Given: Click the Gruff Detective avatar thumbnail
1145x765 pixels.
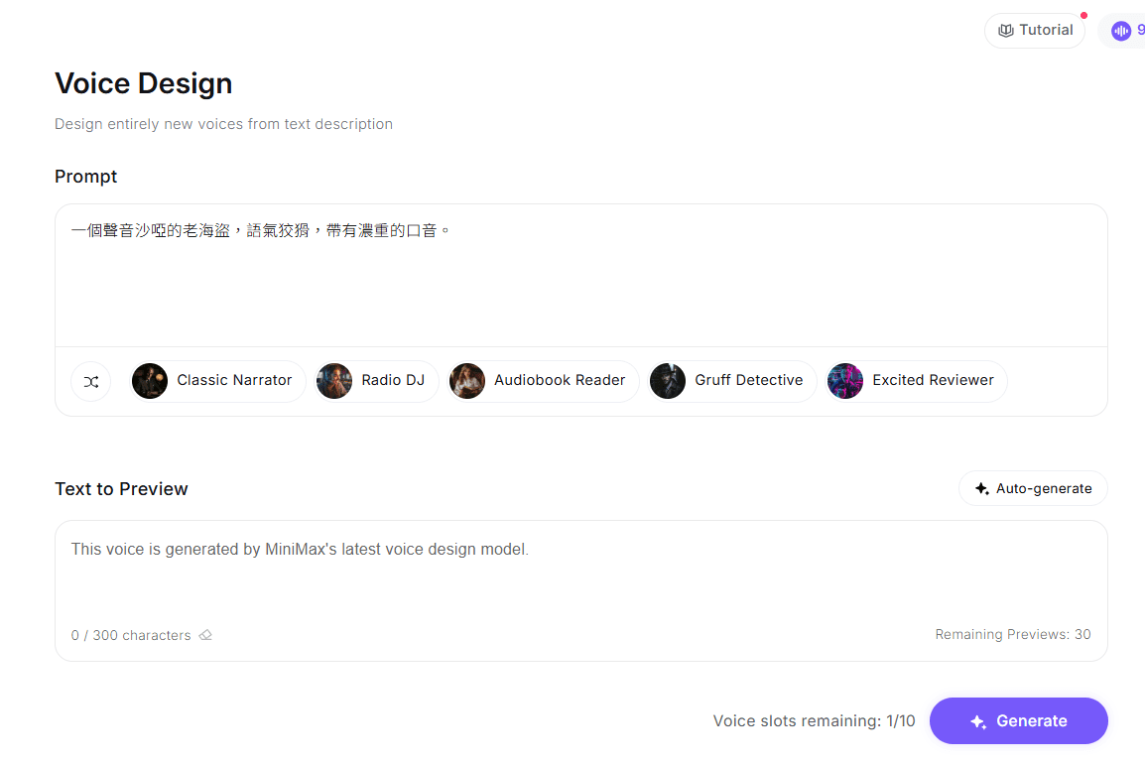Looking at the screenshot, I should coord(668,381).
